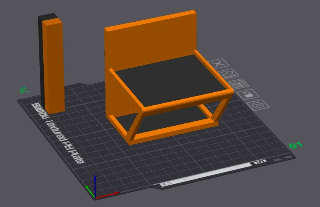
Task: Click the auto-orient plate icon
Action: pyautogui.click(x=229, y=74)
